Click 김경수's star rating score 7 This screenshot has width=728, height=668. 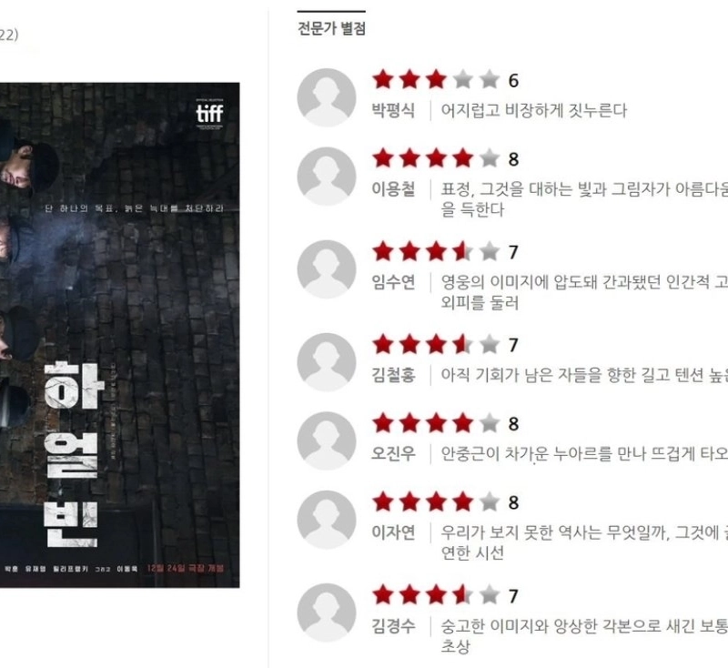(446, 595)
